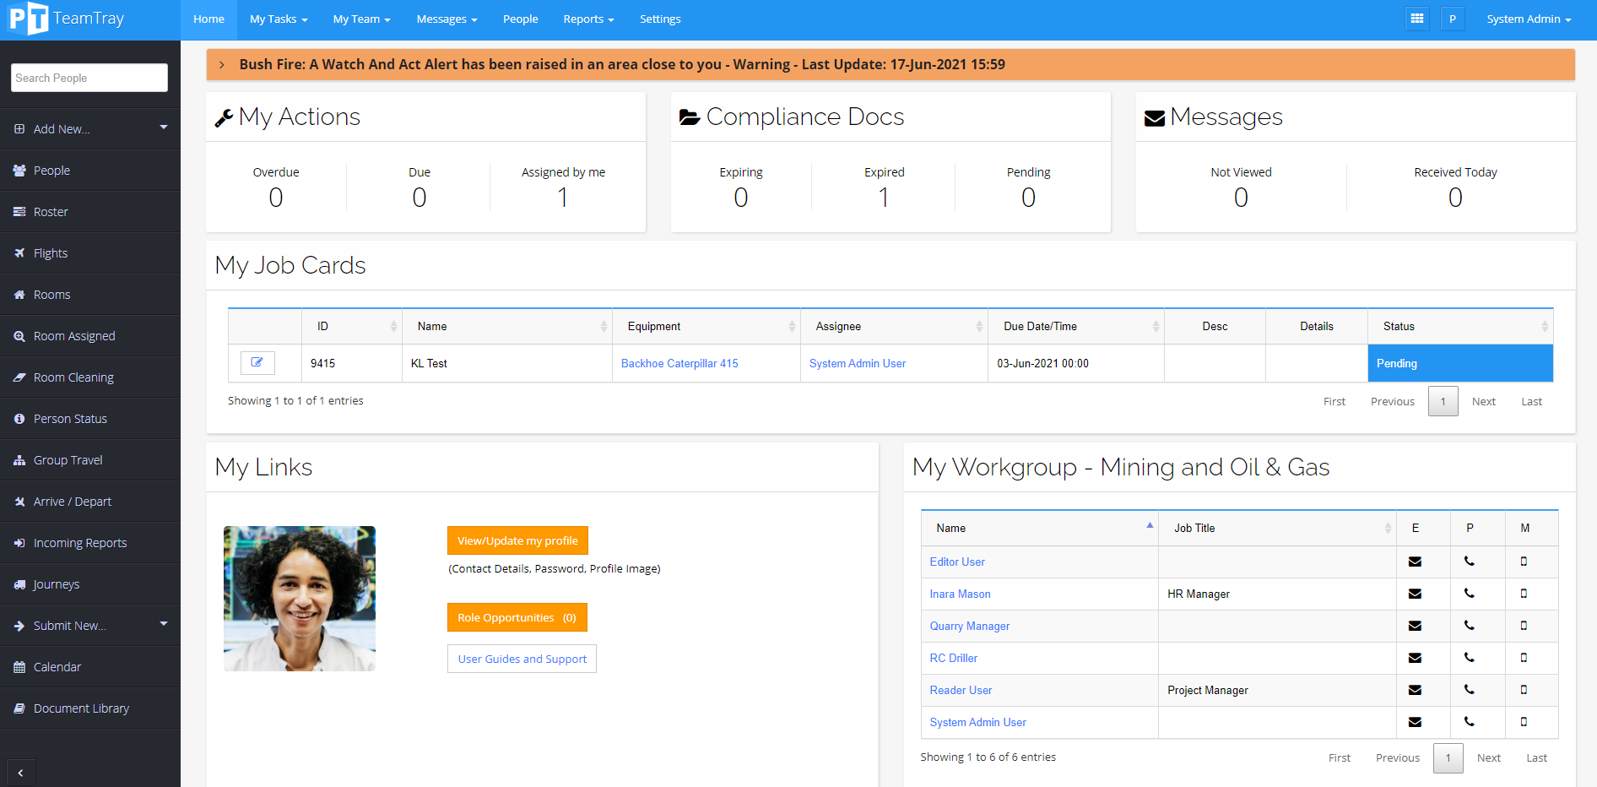Click the mobile icon next to Reader User
Image resolution: width=1597 pixels, height=787 pixels.
tap(1524, 690)
